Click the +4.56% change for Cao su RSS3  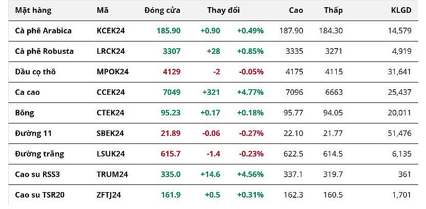[250, 174]
